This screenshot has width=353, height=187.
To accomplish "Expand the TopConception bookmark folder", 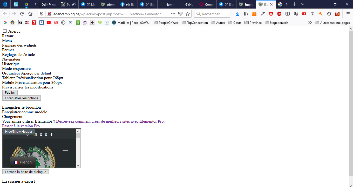I will tap(195, 23).
